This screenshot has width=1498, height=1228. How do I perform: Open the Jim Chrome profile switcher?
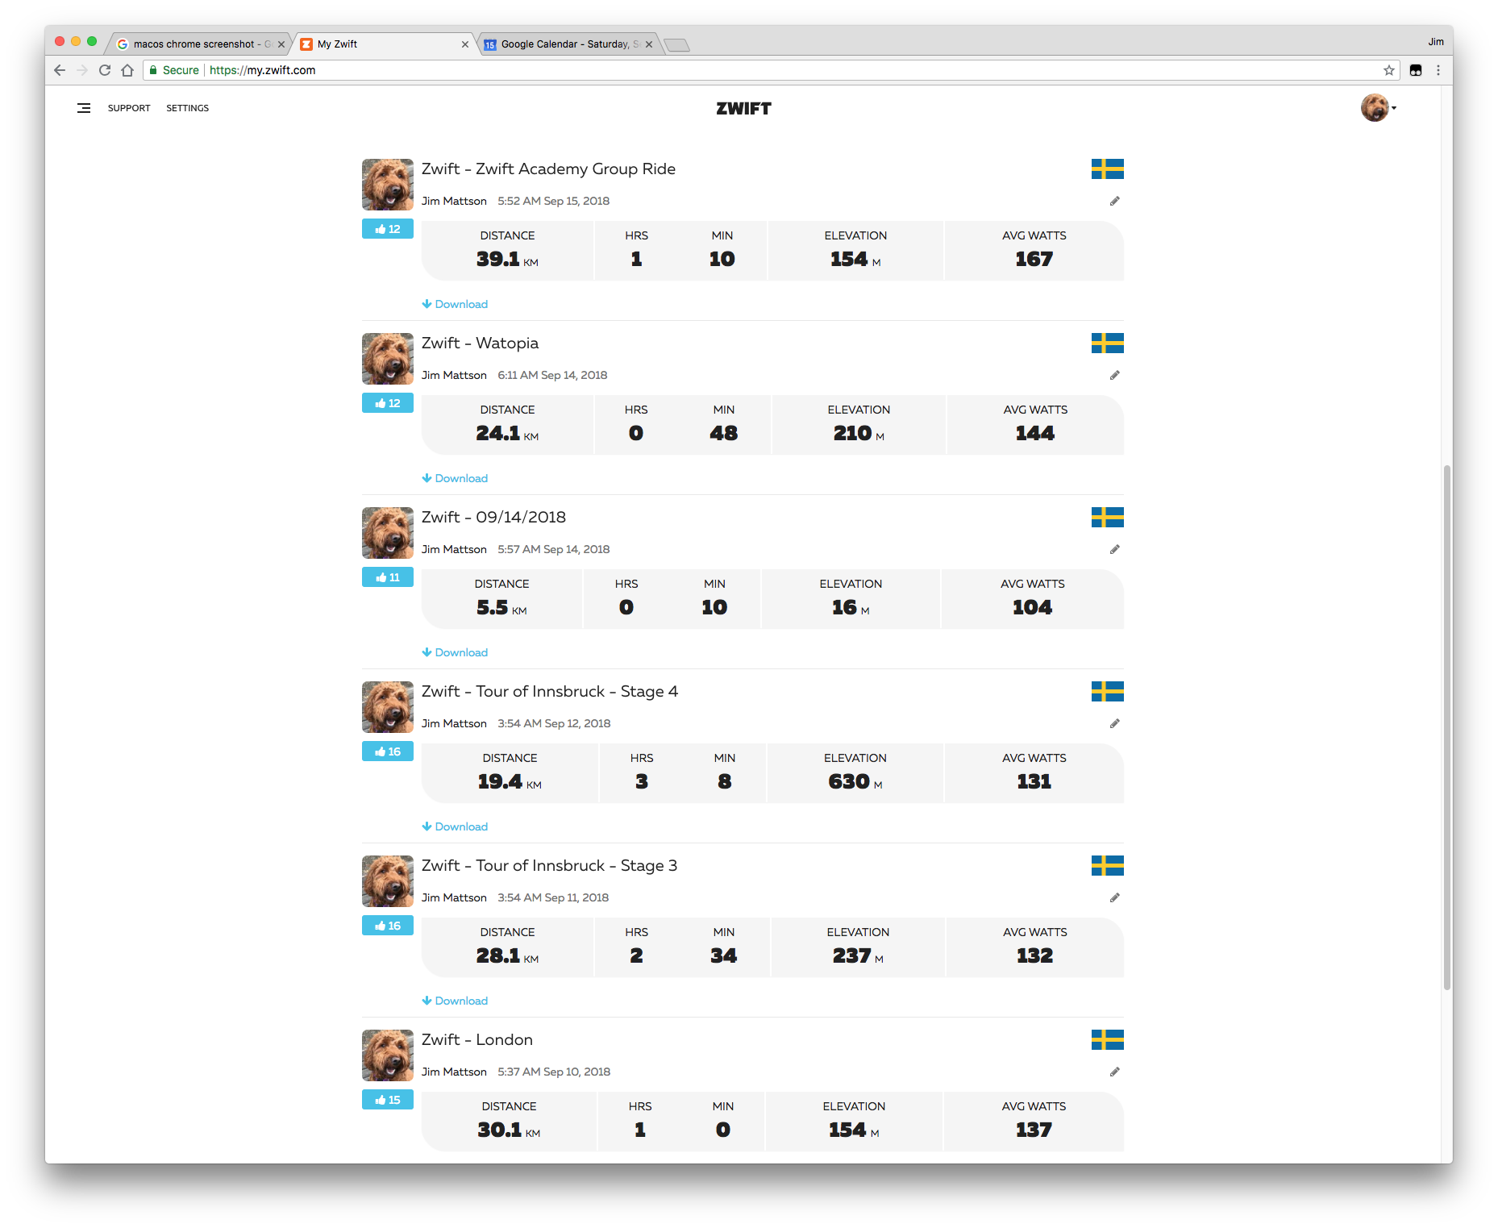pos(1435,42)
